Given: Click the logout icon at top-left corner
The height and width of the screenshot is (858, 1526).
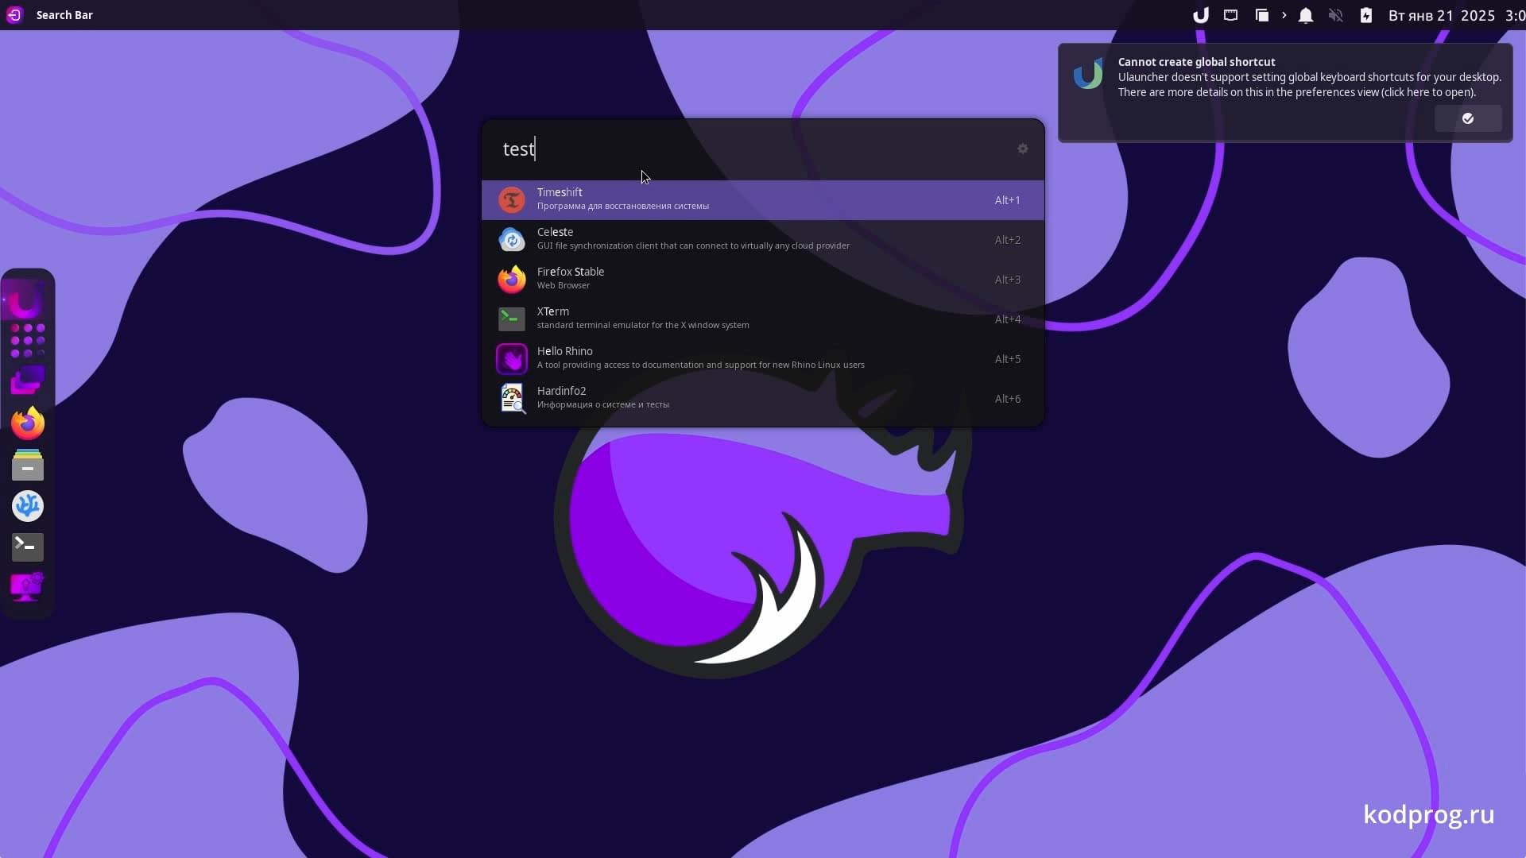Looking at the screenshot, I should 14,15.
